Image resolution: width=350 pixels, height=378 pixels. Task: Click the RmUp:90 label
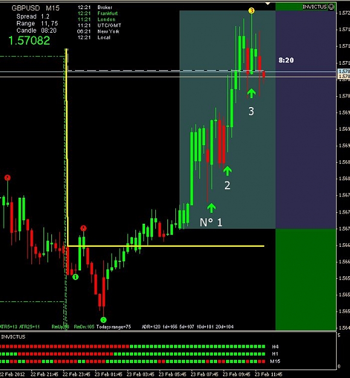[x=60, y=327]
